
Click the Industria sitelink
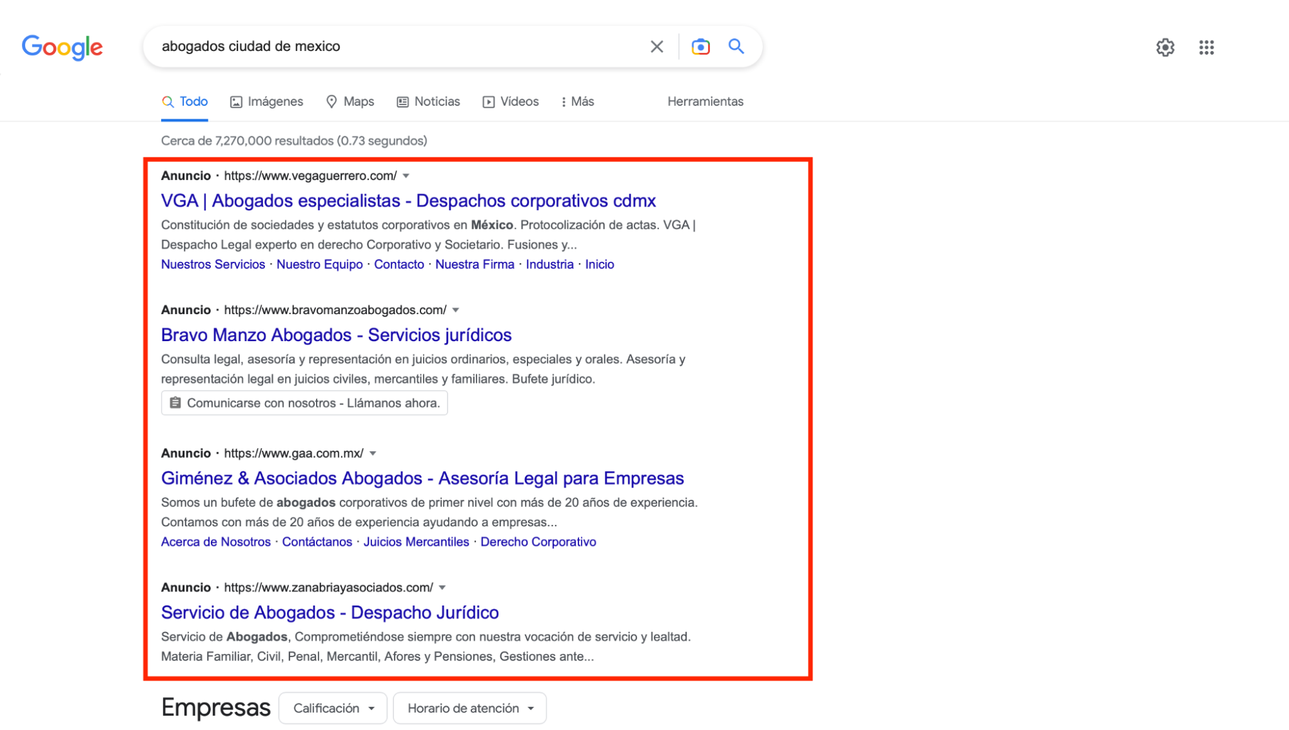click(549, 264)
